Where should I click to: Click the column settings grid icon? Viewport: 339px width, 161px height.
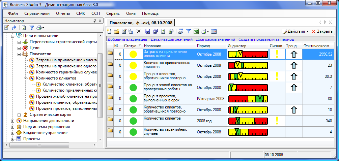pyautogui.click(x=214, y=31)
